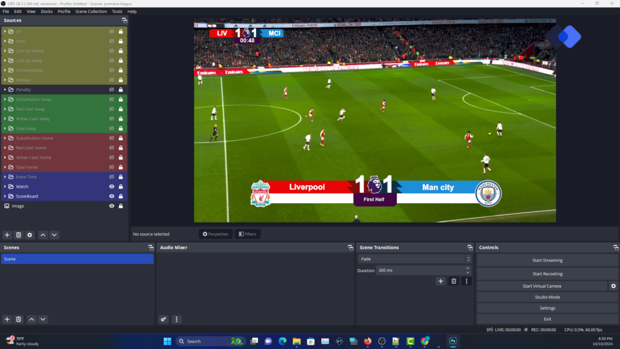Click Start Virtual Camera button
Viewport: 620px width, 349px height.
[542, 286]
